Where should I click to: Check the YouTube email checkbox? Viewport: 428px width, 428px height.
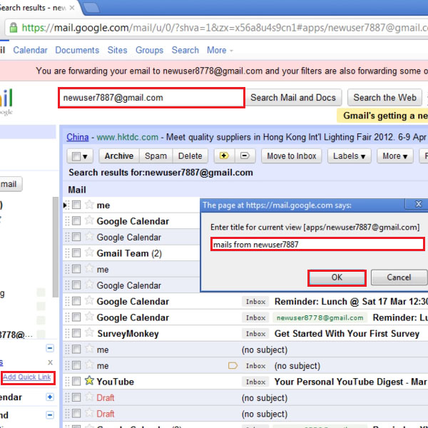(76, 381)
